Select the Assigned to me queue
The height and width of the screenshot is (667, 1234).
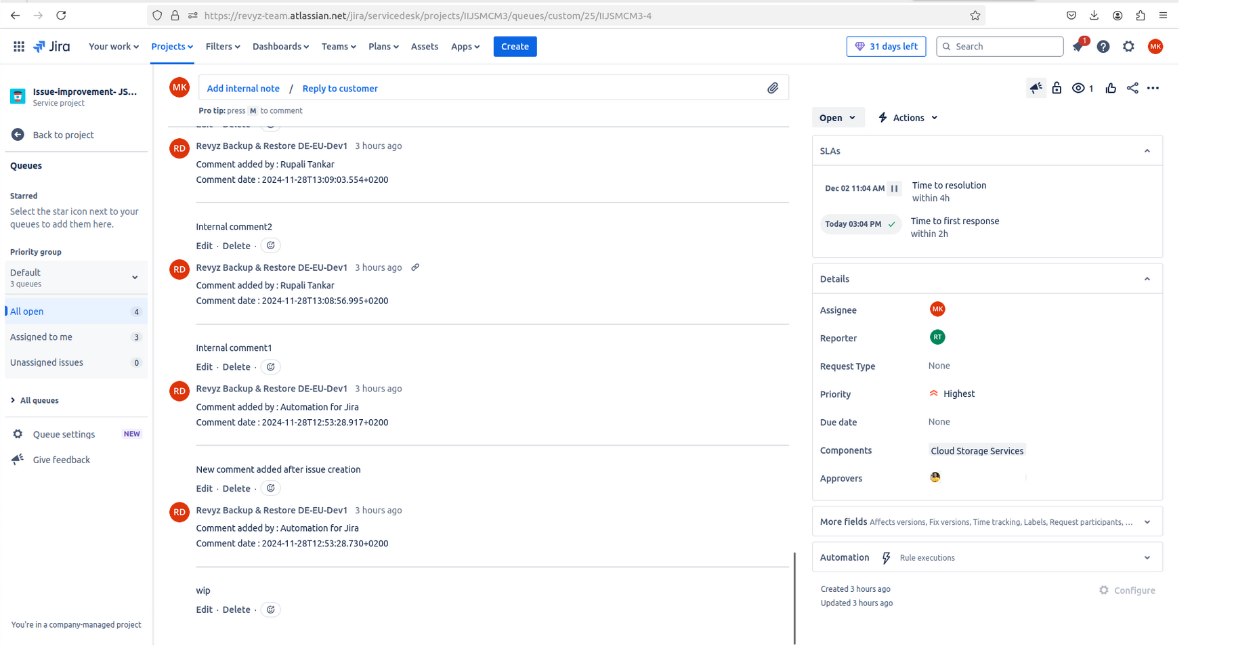(x=41, y=337)
